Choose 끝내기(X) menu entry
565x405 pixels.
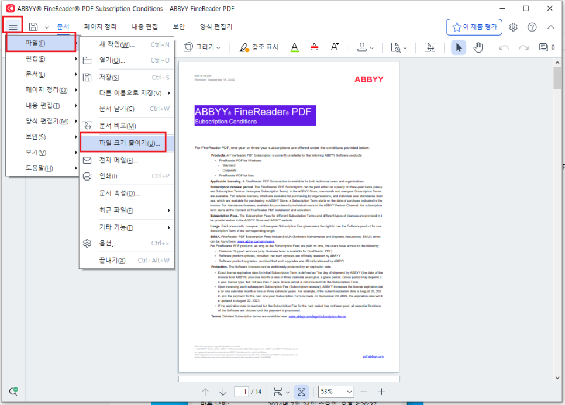[126, 260]
